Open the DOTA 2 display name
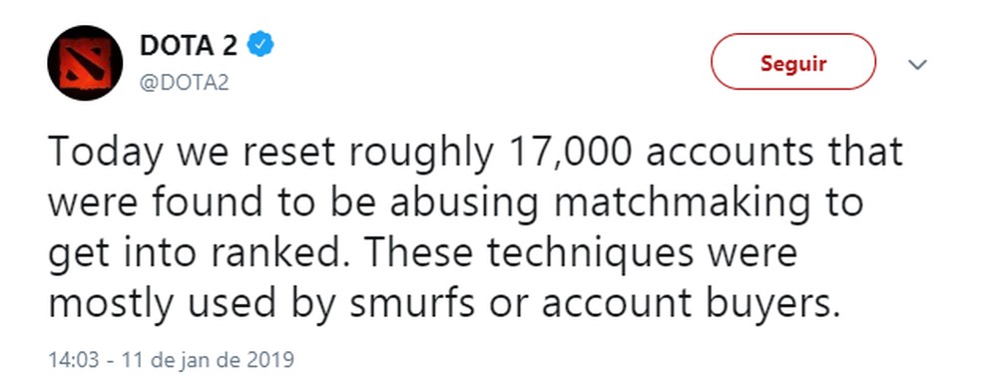 click(189, 45)
